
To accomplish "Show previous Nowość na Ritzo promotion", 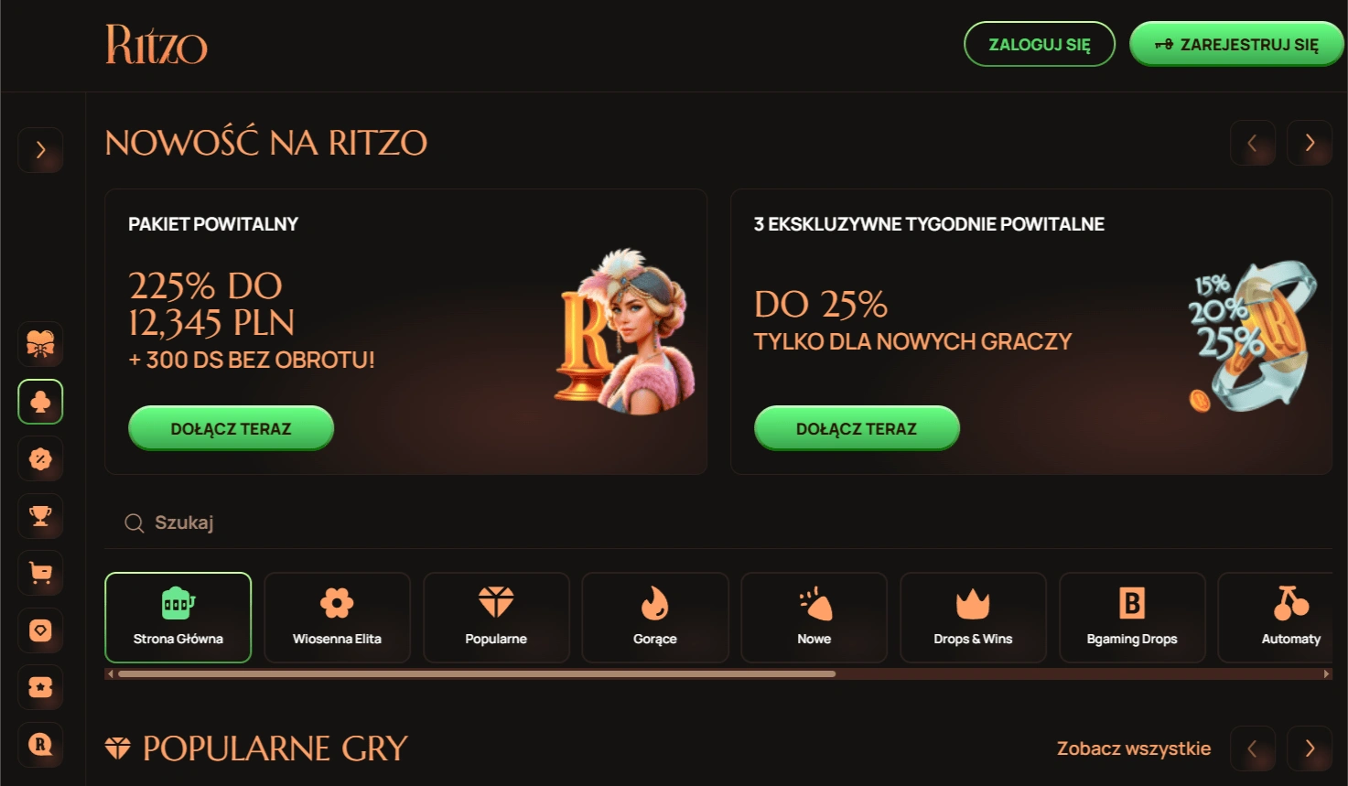I will (1253, 143).
